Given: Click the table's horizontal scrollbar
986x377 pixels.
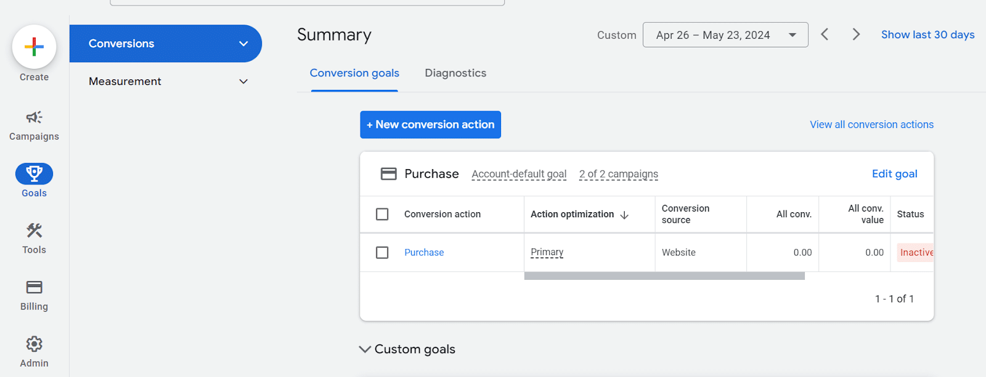Looking at the screenshot, I should 664,276.
